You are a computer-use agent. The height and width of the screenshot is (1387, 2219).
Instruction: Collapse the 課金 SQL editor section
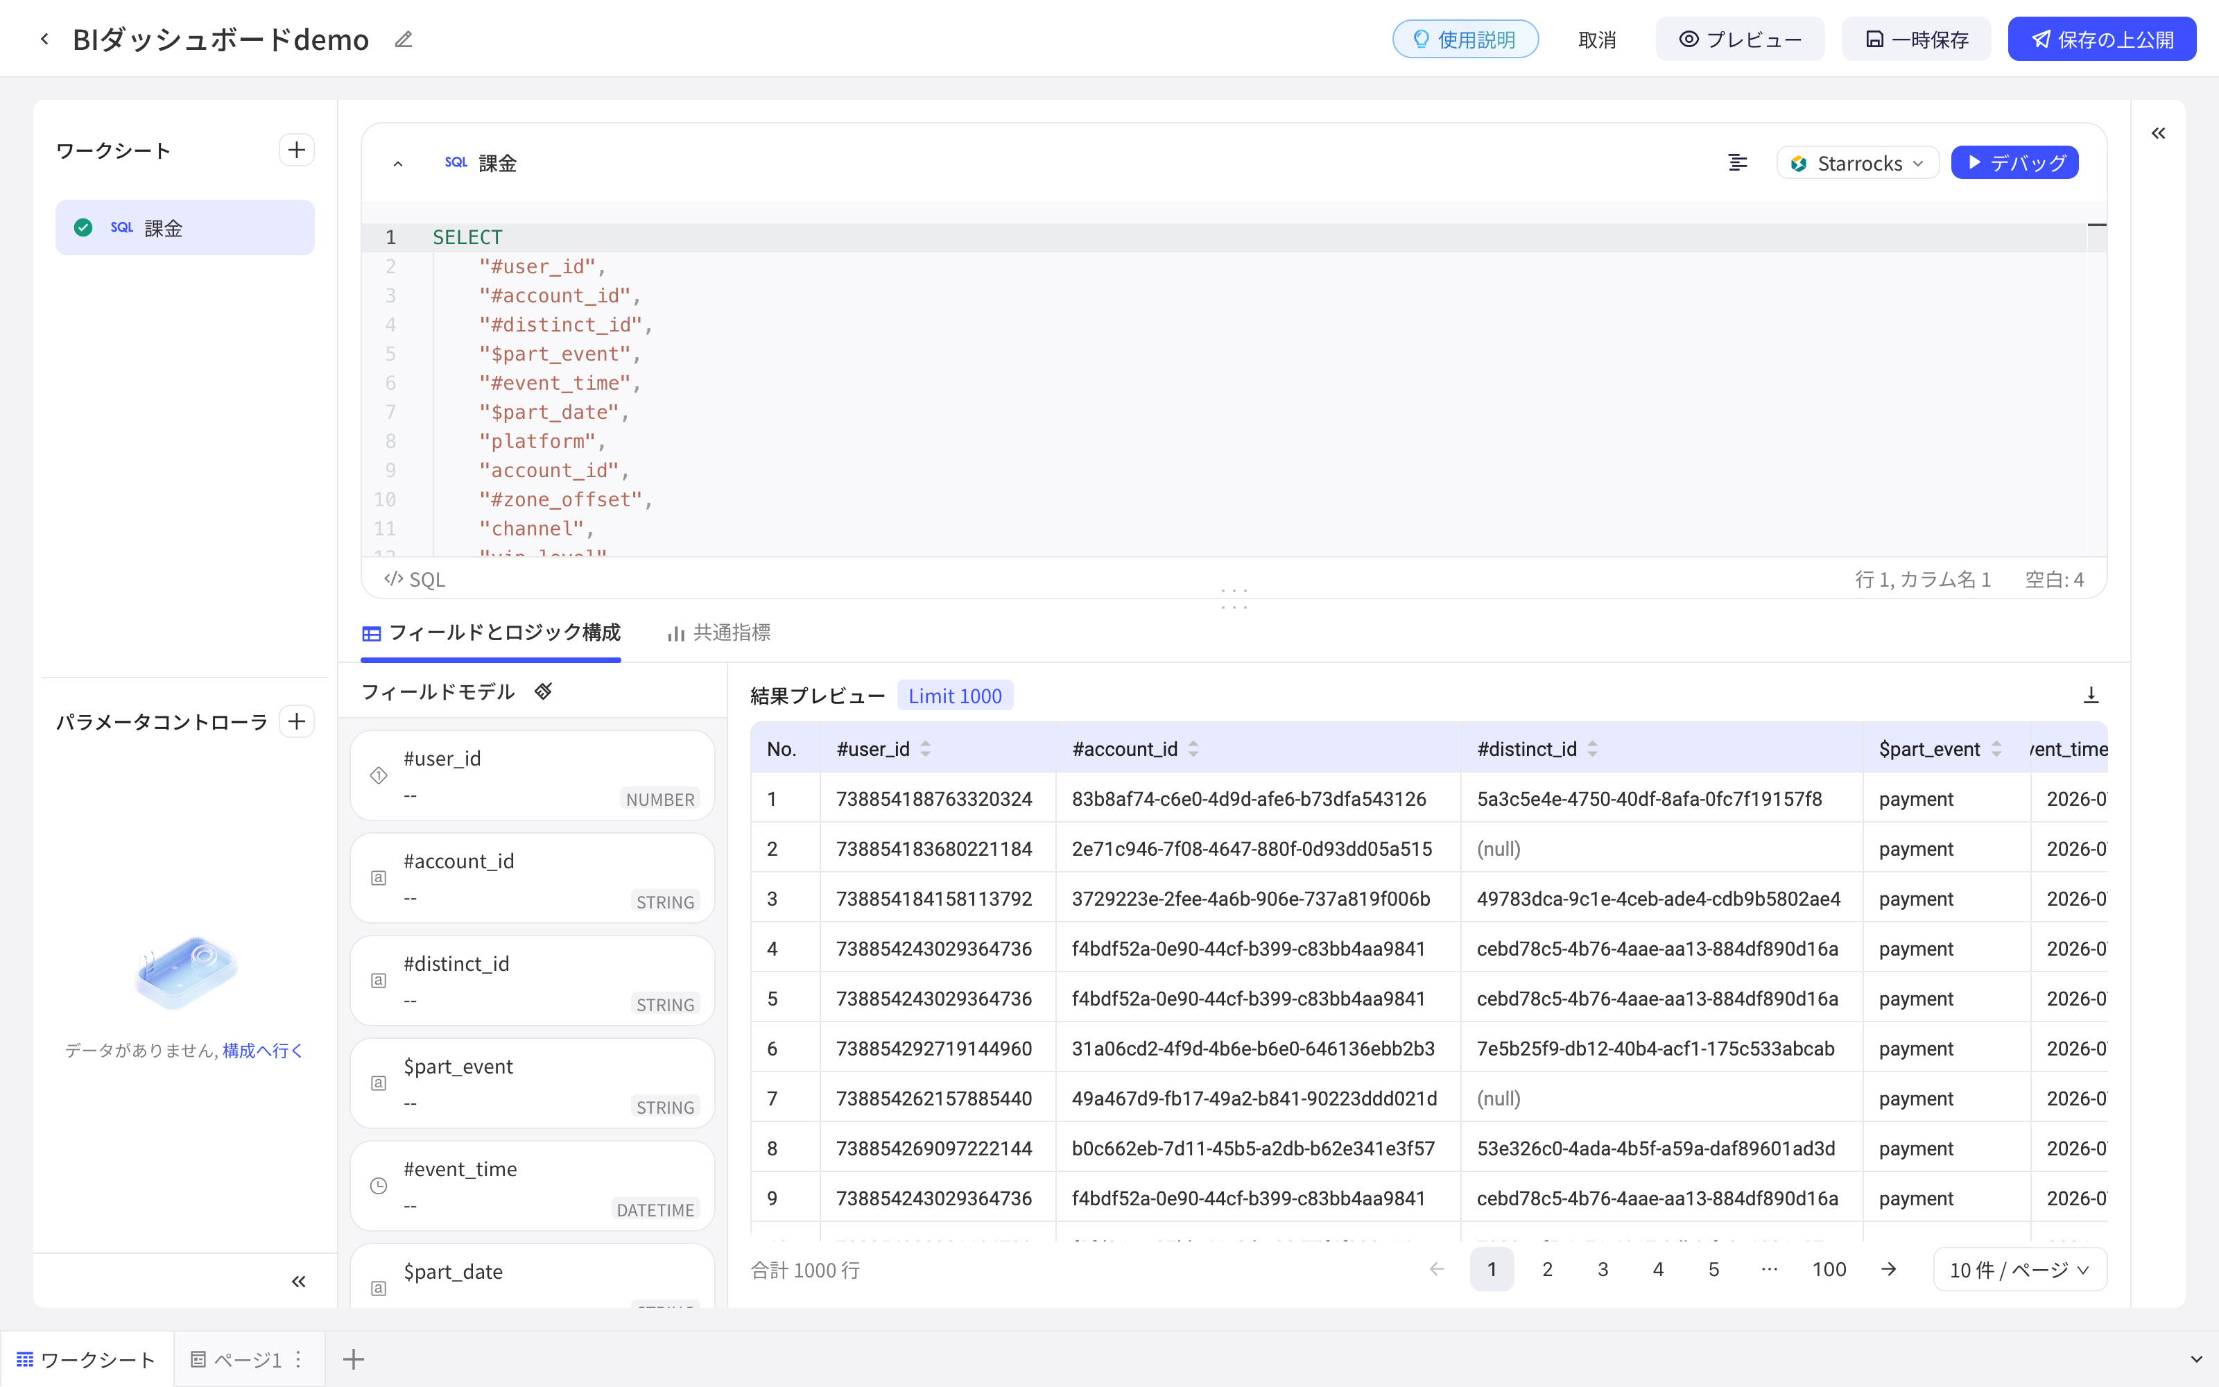coord(398,163)
